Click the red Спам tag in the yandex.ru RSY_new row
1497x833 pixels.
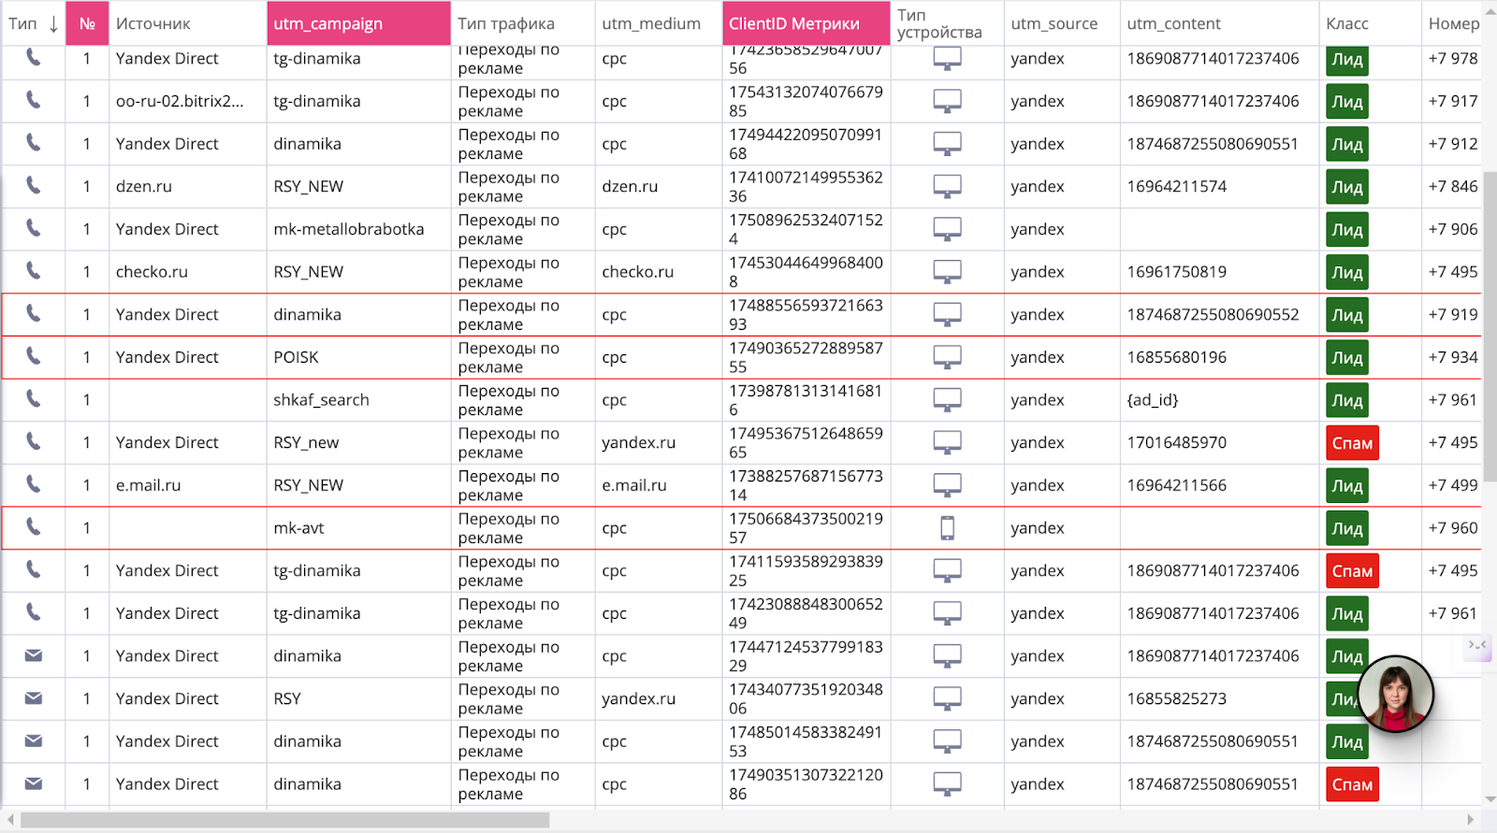coord(1352,443)
